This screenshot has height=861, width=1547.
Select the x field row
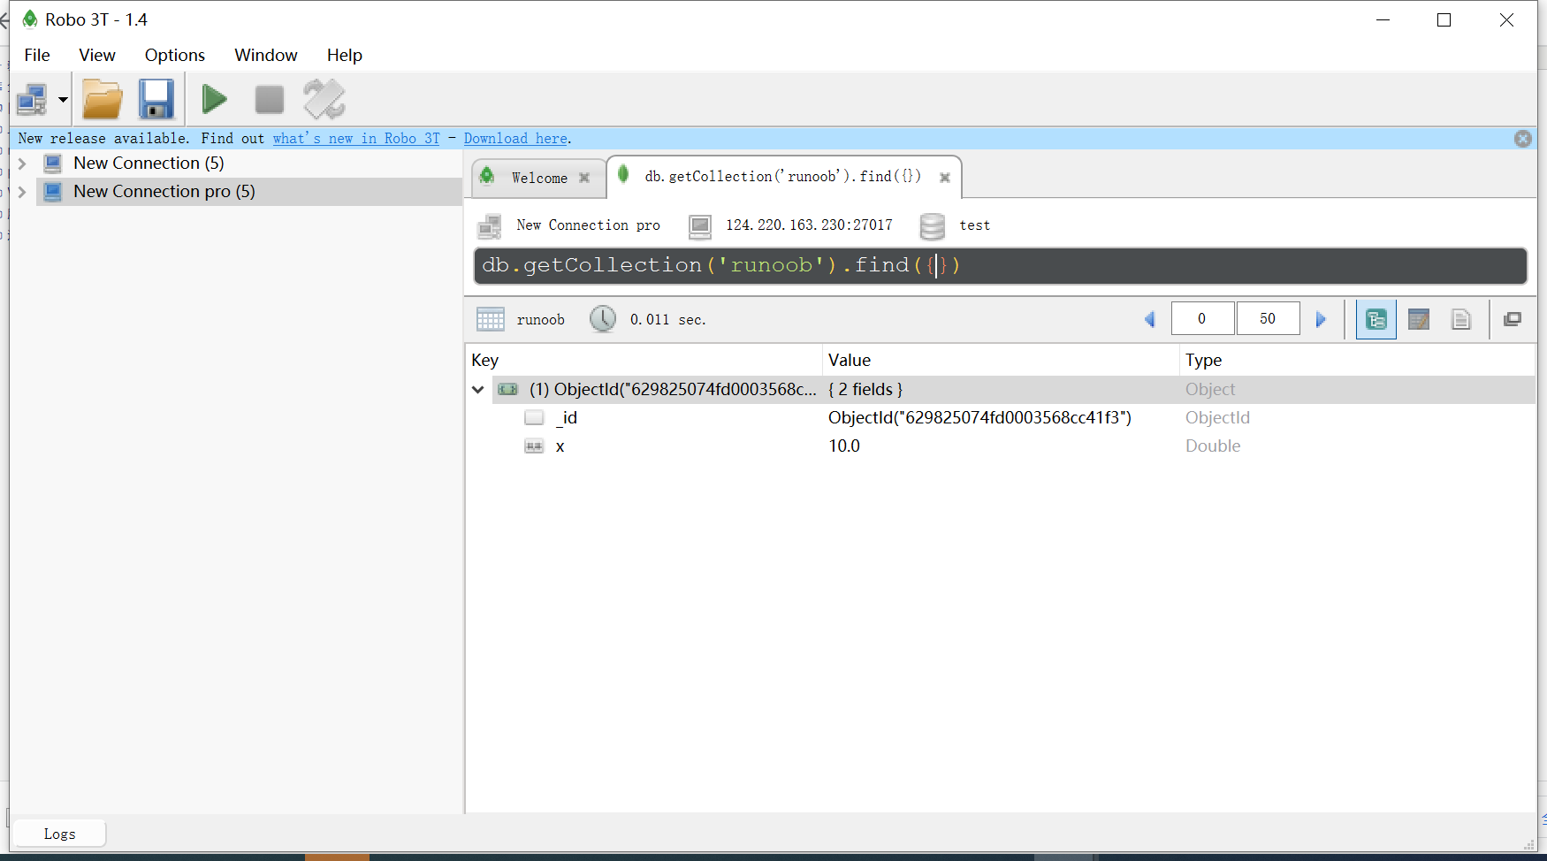(x=1001, y=446)
